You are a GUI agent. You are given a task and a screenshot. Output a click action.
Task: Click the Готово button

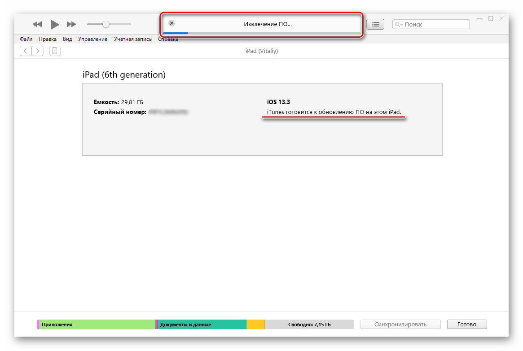pyautogui.click(x=466, y=325)
